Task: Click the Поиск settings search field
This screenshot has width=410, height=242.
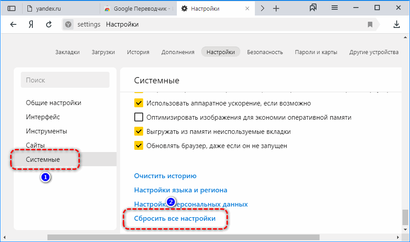Action: coord(65,80)
